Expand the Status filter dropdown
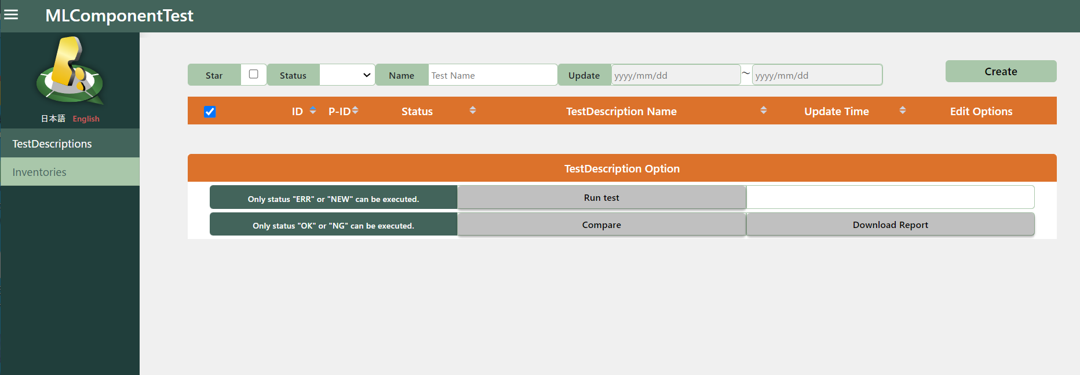This screenshot has height=375, width=1080. [x=347, y=75]
